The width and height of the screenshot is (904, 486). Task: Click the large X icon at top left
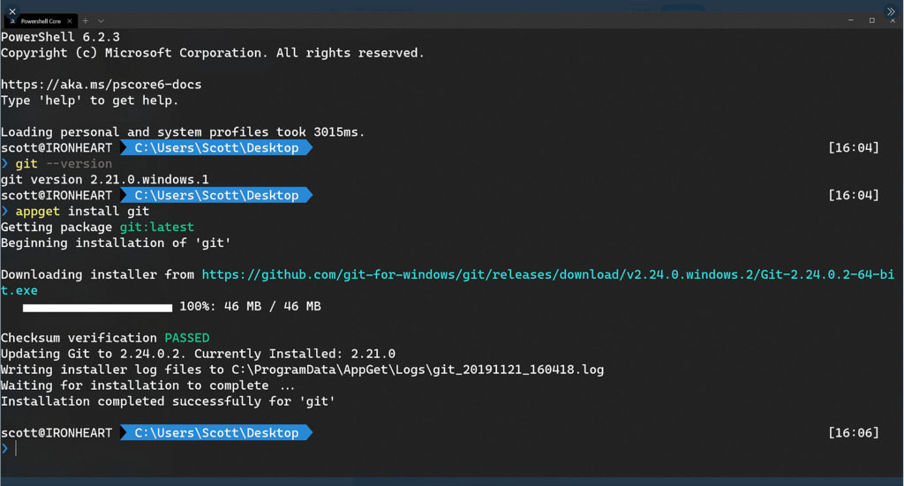[12, 11]
